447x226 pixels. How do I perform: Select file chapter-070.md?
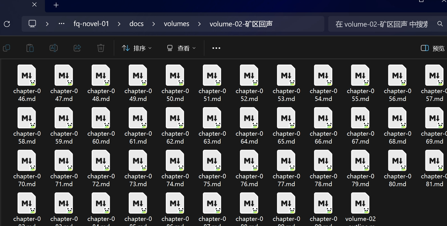(x=27, y=168)
